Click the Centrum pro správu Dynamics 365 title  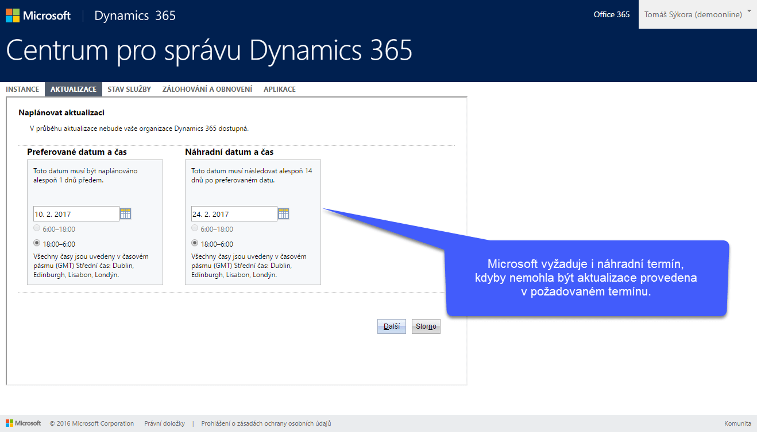point(209,51)
